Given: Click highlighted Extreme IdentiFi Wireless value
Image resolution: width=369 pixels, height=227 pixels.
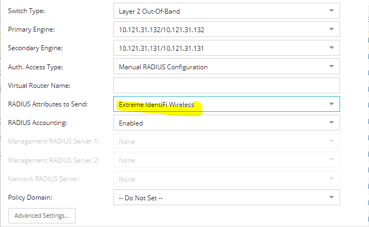Looking at the screenshot, I should click(x=156, y=105).
